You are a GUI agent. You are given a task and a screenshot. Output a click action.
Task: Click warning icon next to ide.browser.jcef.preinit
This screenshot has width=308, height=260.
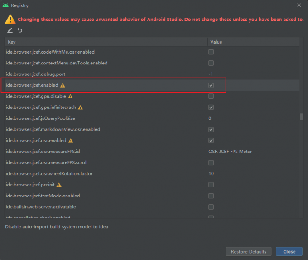tap(59, 185)
